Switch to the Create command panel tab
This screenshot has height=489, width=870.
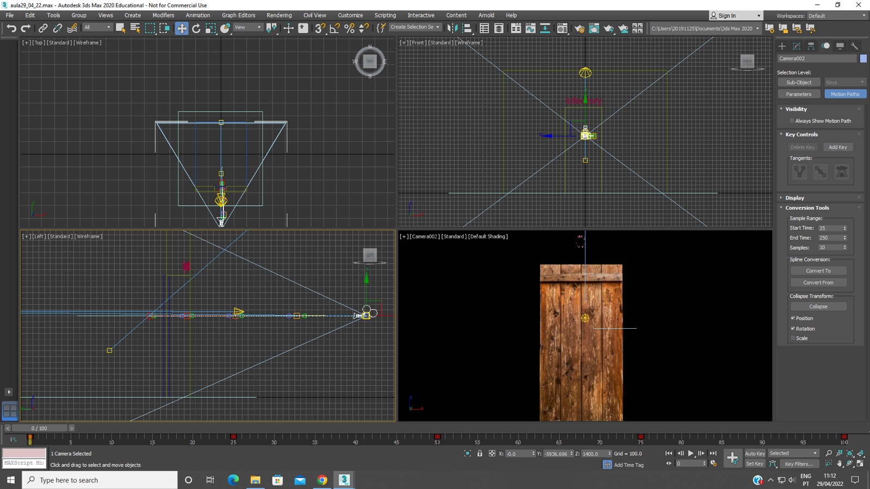tap(782, 46)
